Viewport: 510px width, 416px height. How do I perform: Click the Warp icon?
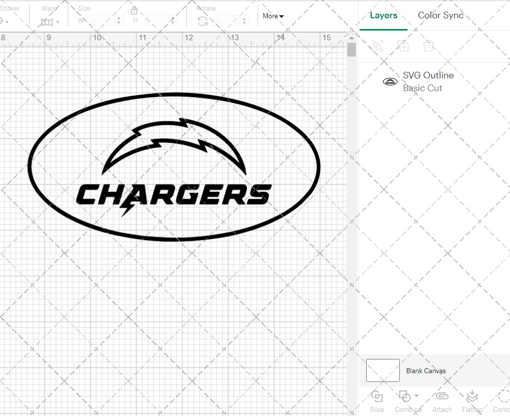coord(47,22)
